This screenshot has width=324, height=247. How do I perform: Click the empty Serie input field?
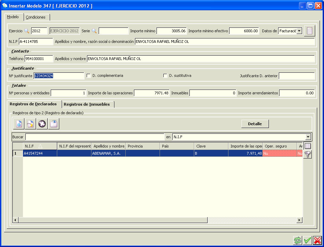point(113,31)
